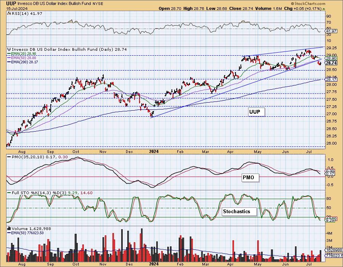343x267 pixels.
Task: Click the Aug label under the volume panel
Action: coord(22,264)
